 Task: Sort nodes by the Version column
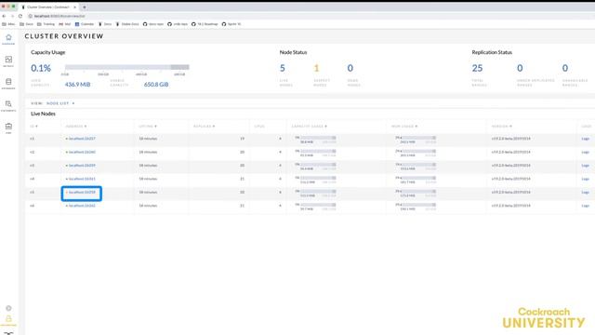click(x=502, y=127)
